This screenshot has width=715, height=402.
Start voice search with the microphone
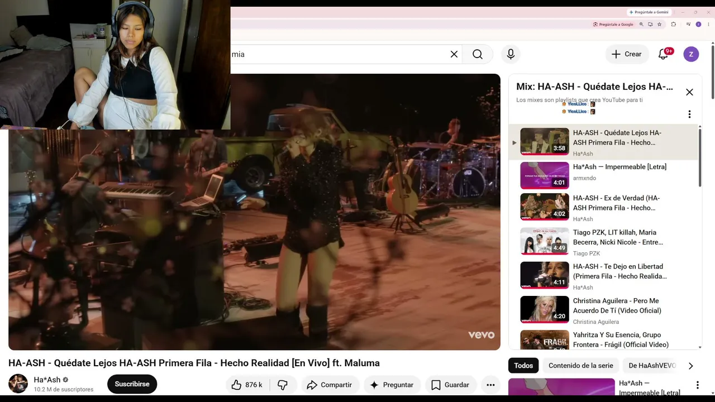tap(511, 54)
